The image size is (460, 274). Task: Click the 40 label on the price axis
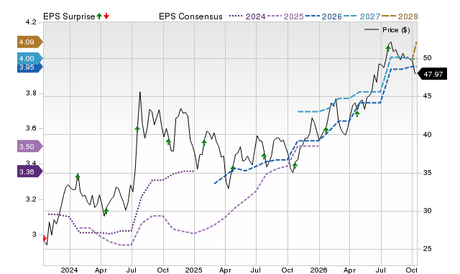pos(427,135)
